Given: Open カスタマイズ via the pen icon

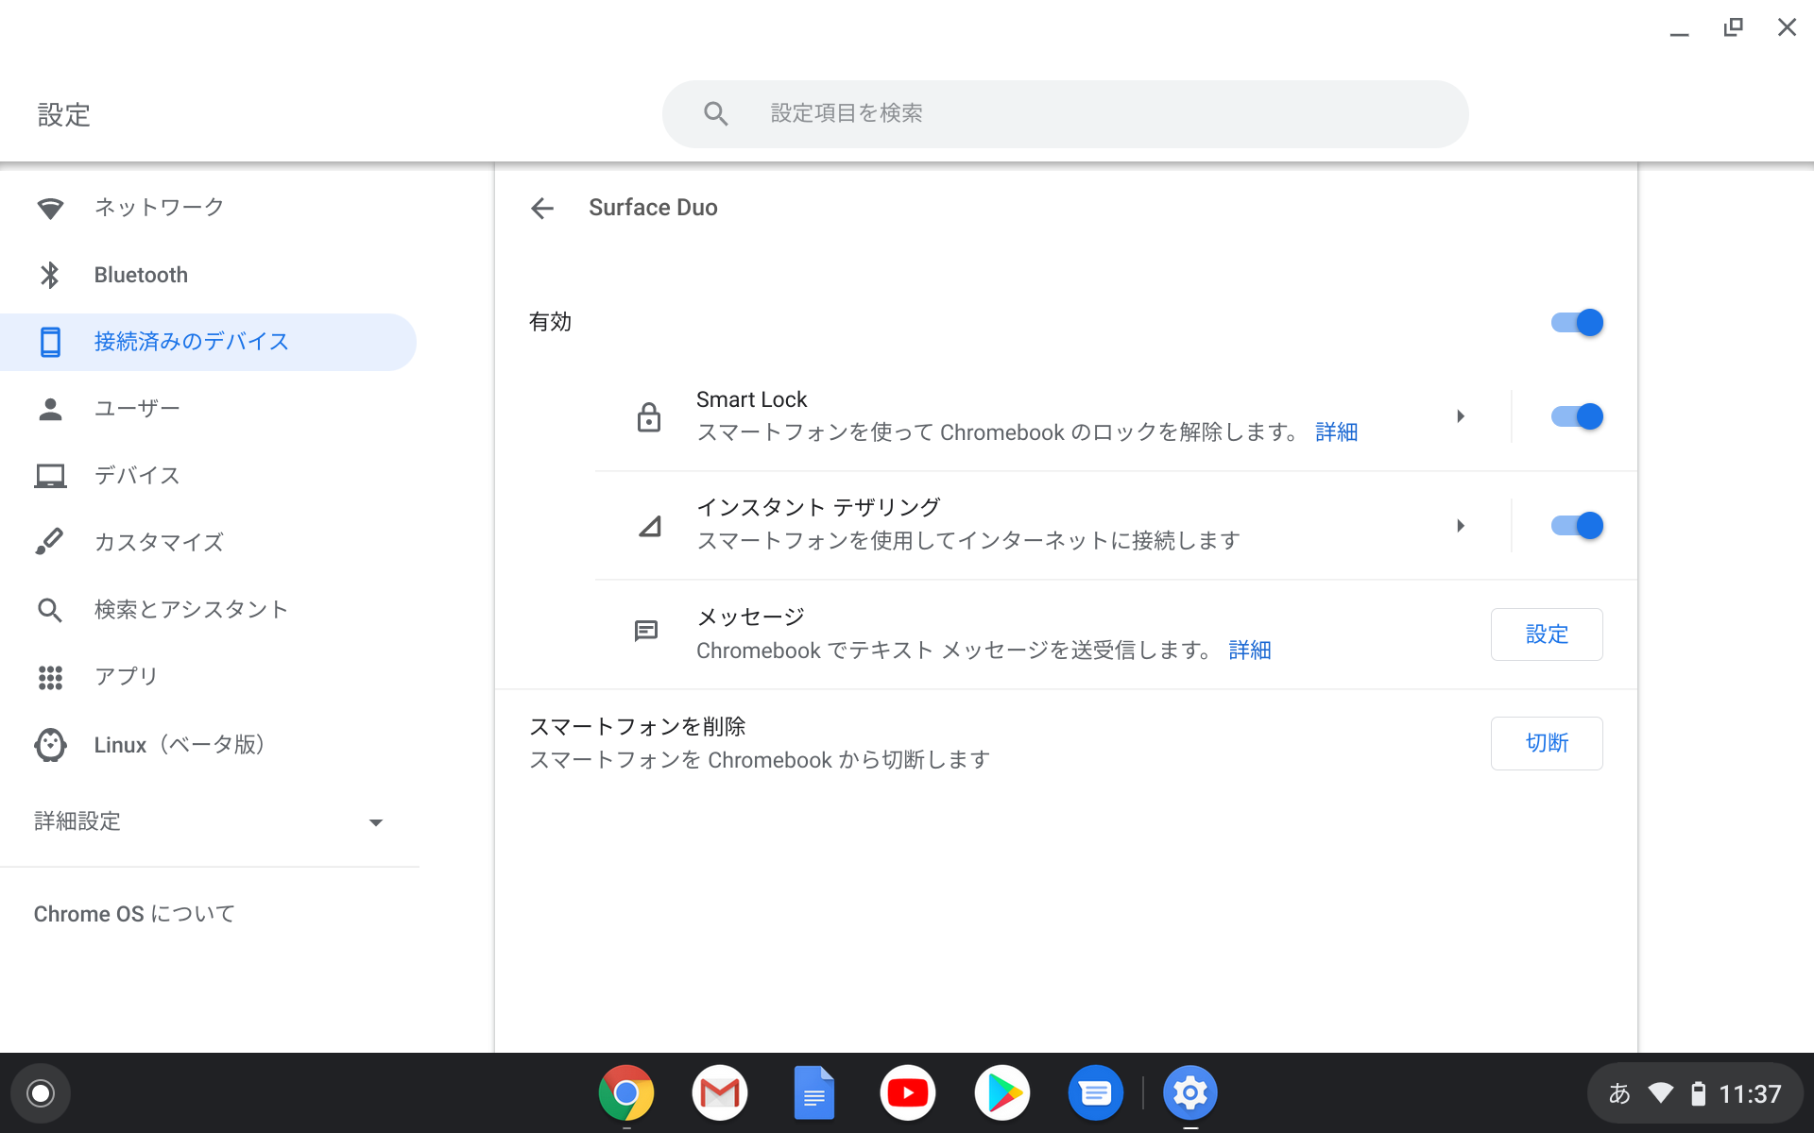Looking at the screenshot, I should [x=50, y=541].
